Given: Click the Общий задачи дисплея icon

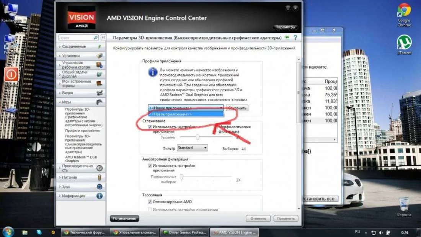Looking at the screenshot, I should click(100, 74).
